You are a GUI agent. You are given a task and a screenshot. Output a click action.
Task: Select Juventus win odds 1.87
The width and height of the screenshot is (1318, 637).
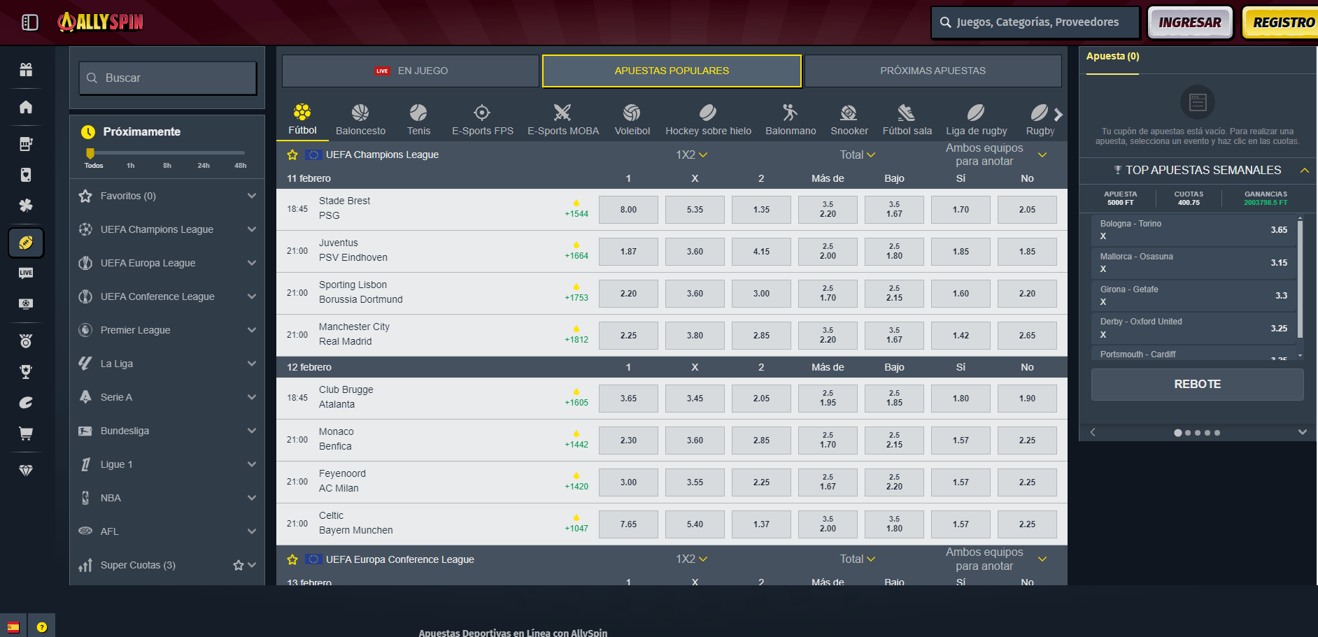628,252
